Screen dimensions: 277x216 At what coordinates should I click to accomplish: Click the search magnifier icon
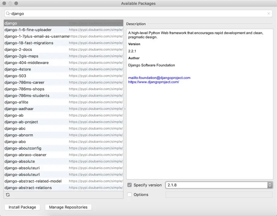pyautogui.click(x=8, y=13)
